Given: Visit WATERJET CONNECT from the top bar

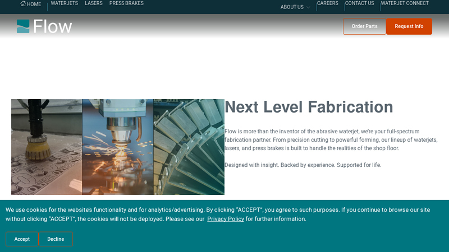Looking at the screenshot, I should pos(404,3).
